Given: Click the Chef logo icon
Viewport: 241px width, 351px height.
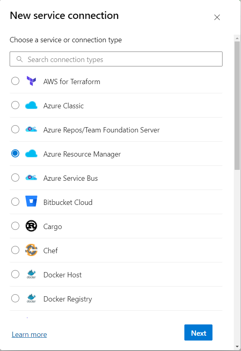Looking at the screenshot, I should pyautogui.click(x=31, y=250).
